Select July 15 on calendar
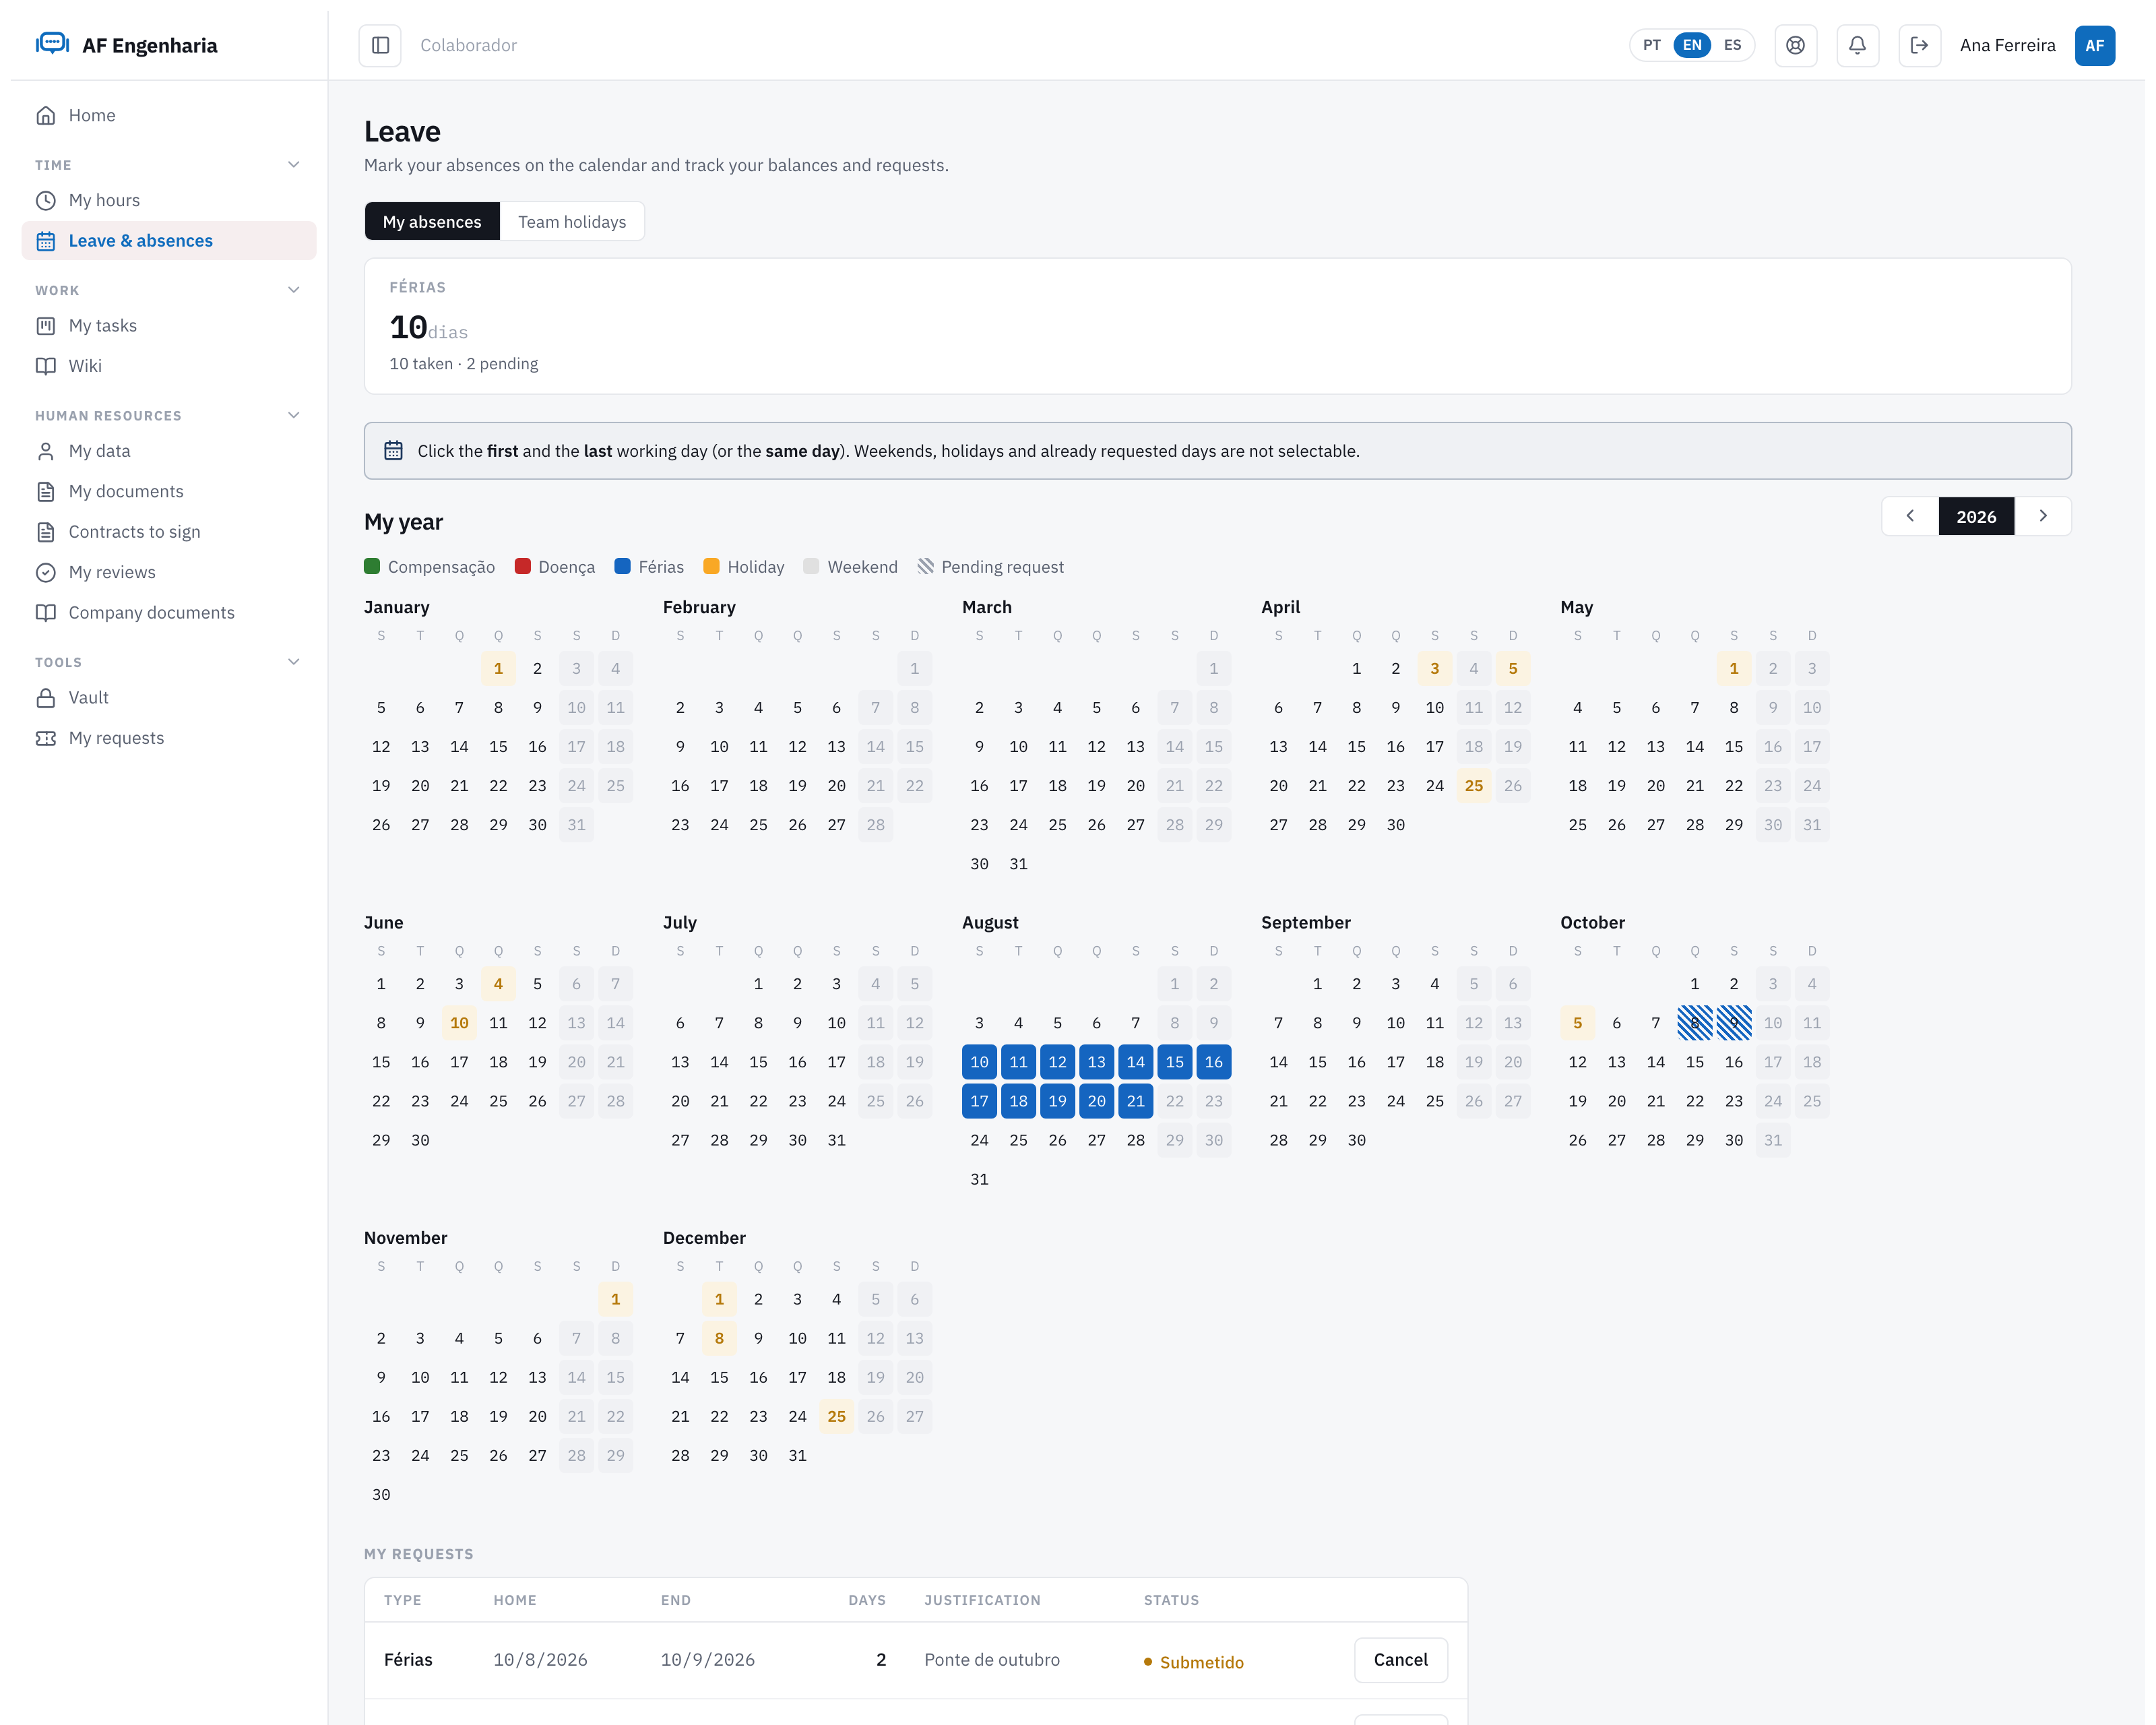2156x1725 pixels. (758, 1062)
